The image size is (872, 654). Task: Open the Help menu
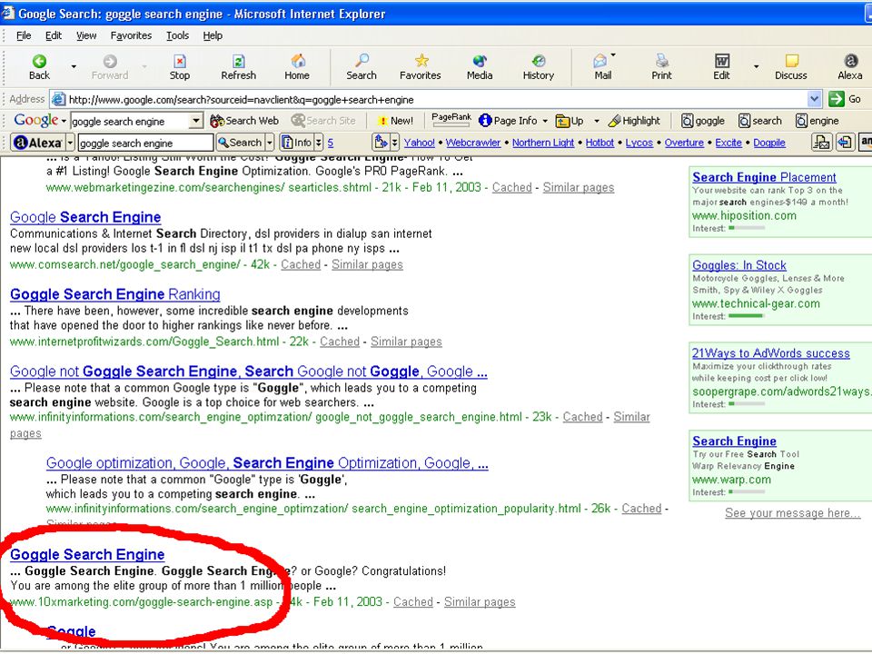213,35
